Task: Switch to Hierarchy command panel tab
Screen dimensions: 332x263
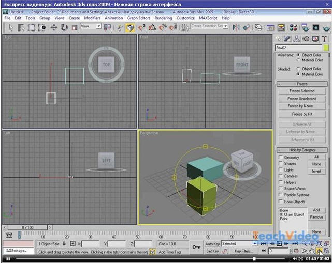Action: click(x=296, y=39)
